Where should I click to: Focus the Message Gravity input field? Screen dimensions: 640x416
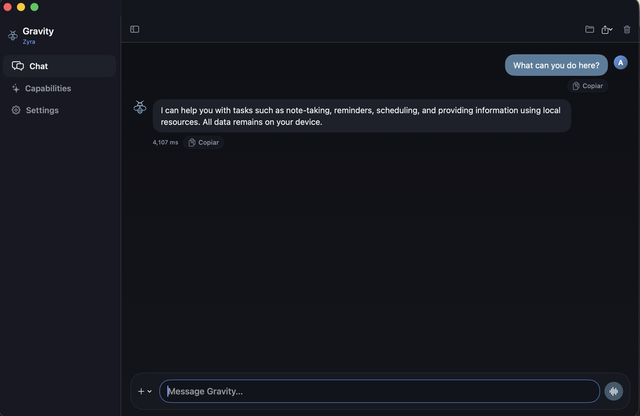[x=379, y=391]
